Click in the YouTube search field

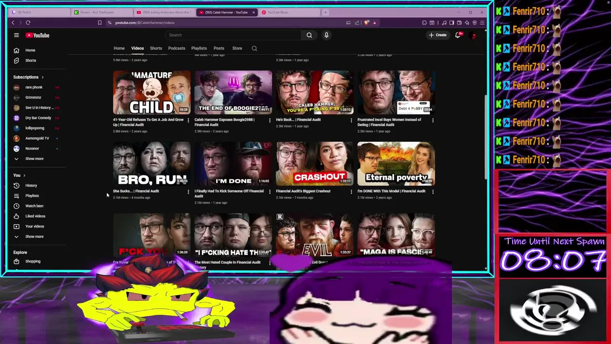[x=233, y=35]
